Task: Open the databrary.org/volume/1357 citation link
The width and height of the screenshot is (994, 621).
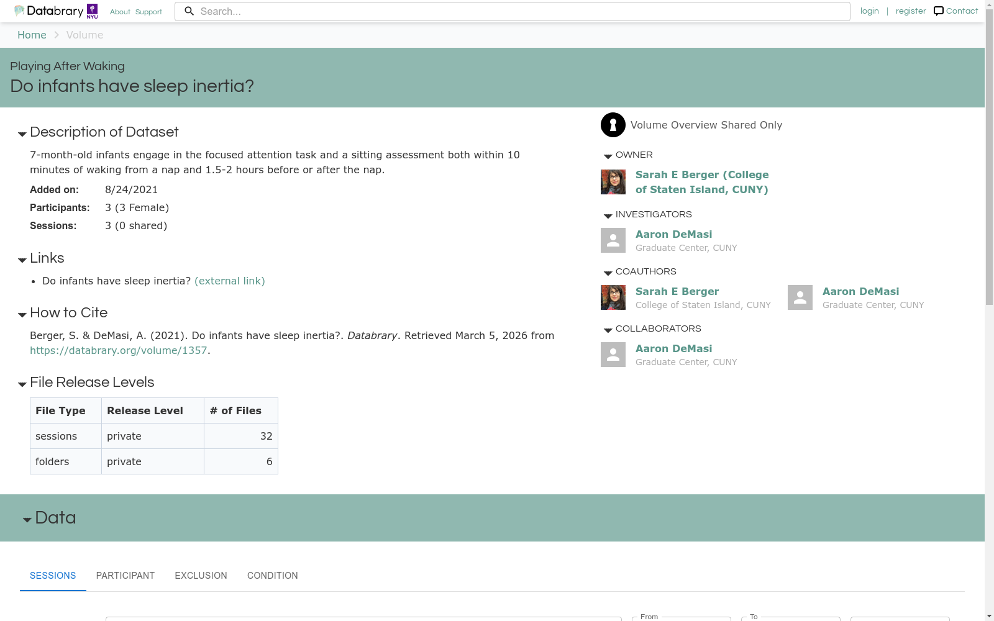Action: [x=119, y=350]
